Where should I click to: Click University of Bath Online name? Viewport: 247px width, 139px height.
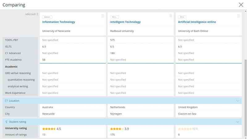pyautogui.click(x=193, y=31)
